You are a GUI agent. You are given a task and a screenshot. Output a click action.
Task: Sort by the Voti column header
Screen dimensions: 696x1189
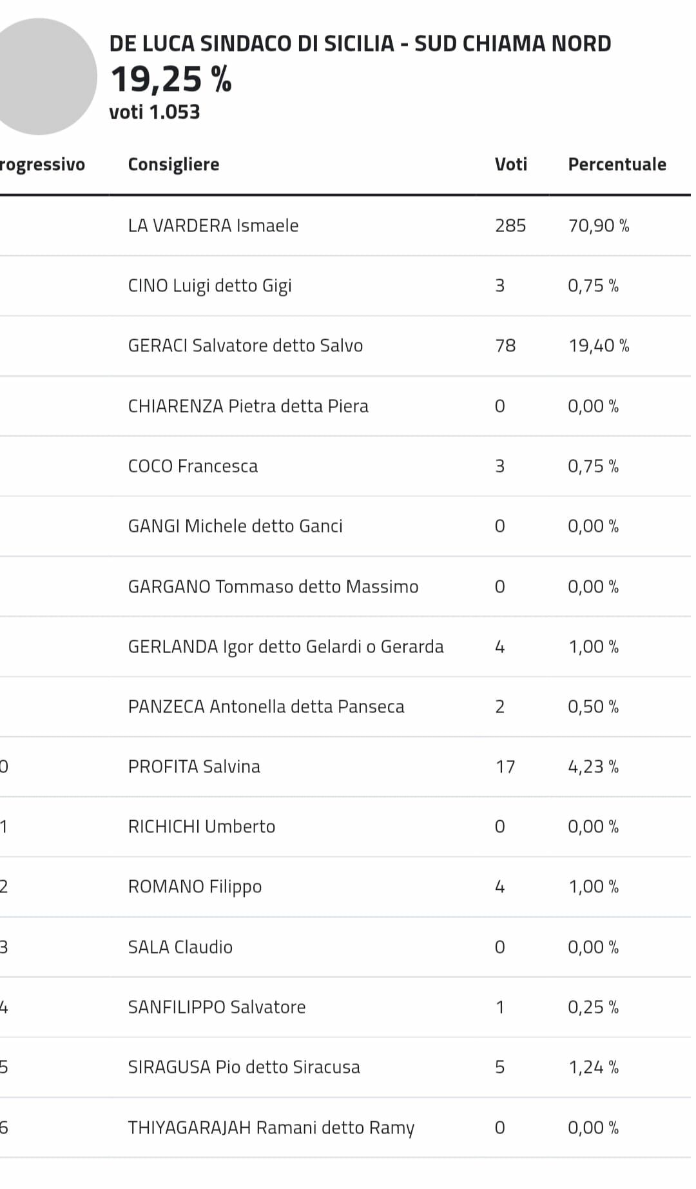click(x=511, y=164)
